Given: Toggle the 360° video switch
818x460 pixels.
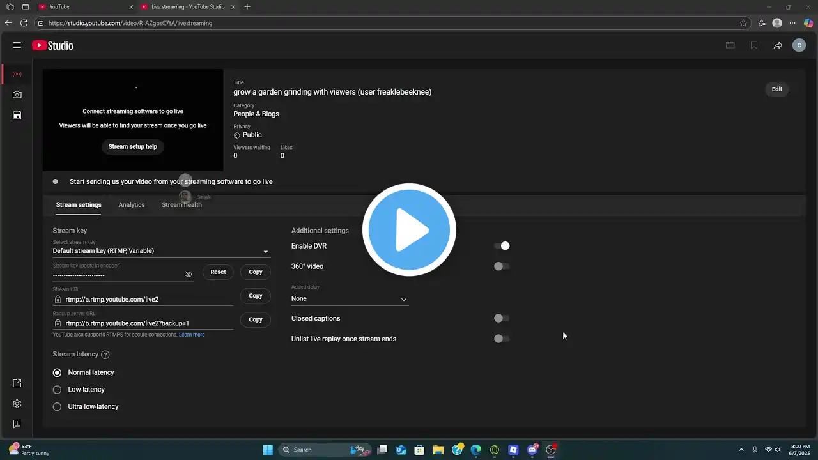Looking at the screenshot, I should click(x=502, y=266).
